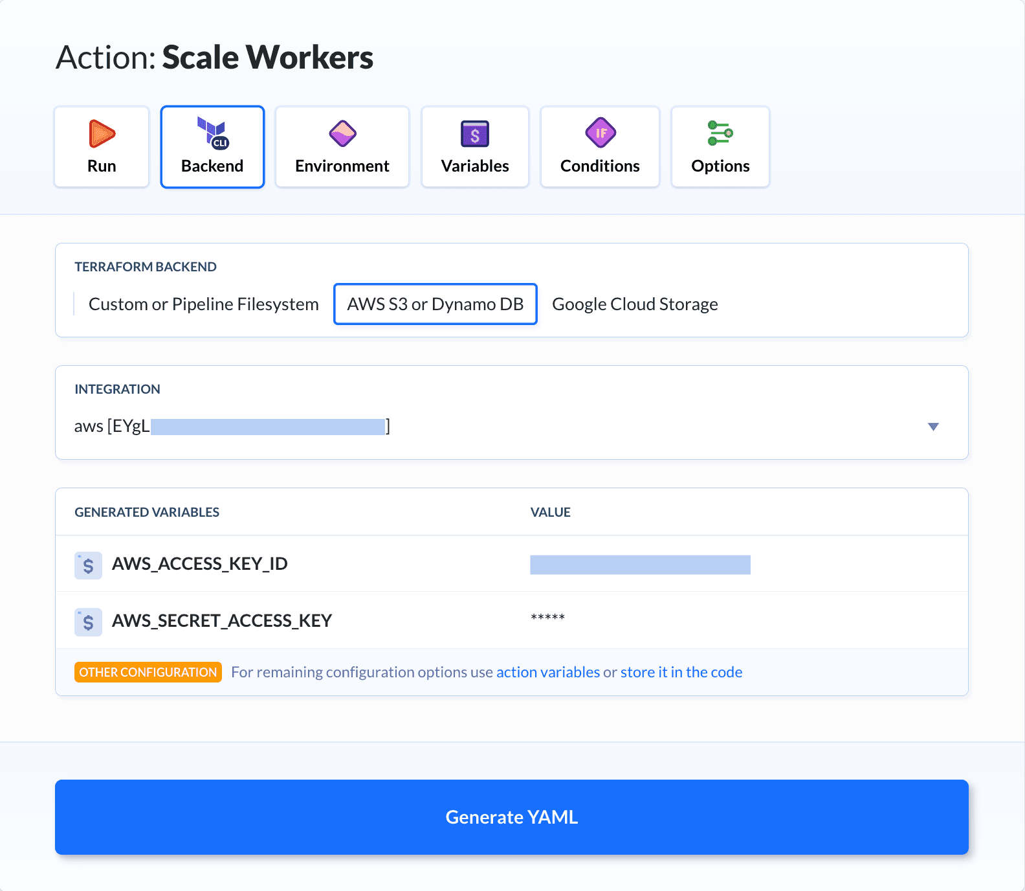1025x891 pixels.
Task: Open the Environment tab label
Action: (x=342, y=166)
